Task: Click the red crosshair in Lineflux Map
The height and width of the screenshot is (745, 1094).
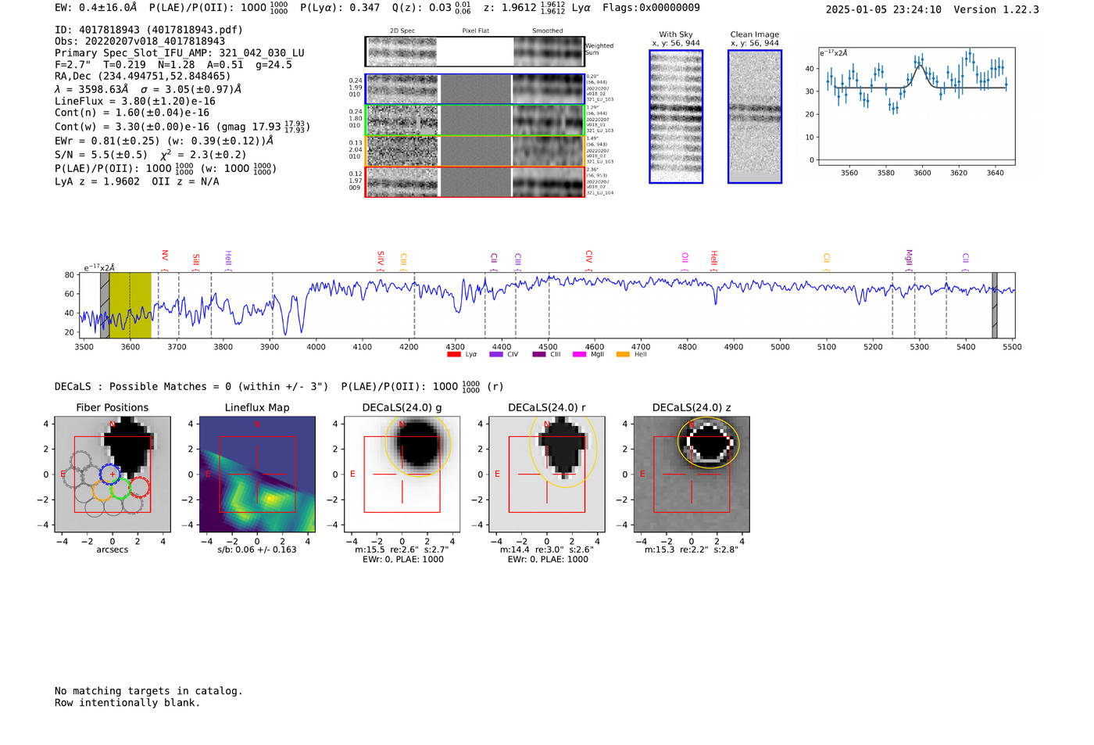Action: pos(257,474)
